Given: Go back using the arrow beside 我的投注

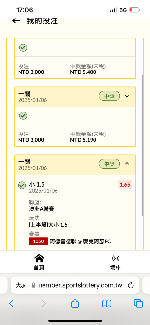Looking at the screenshot, I should 16,21.
